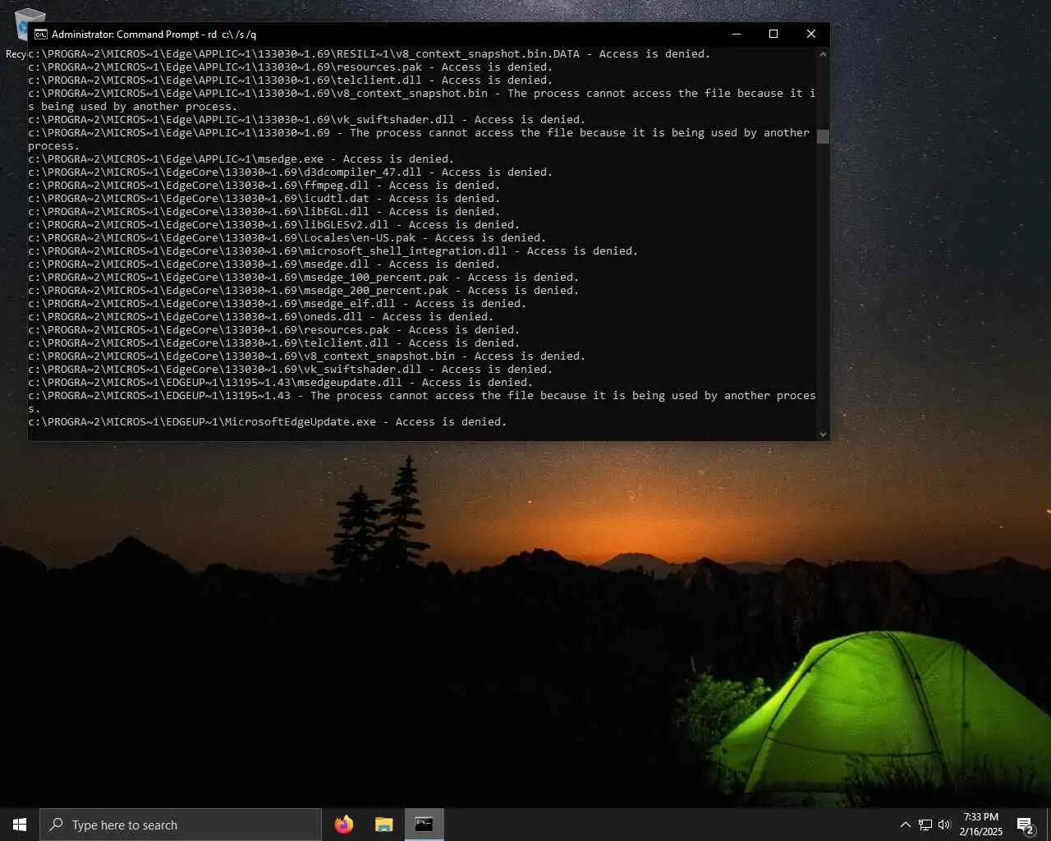Click the msedgeupdate.dll output line

click(281, 383)
